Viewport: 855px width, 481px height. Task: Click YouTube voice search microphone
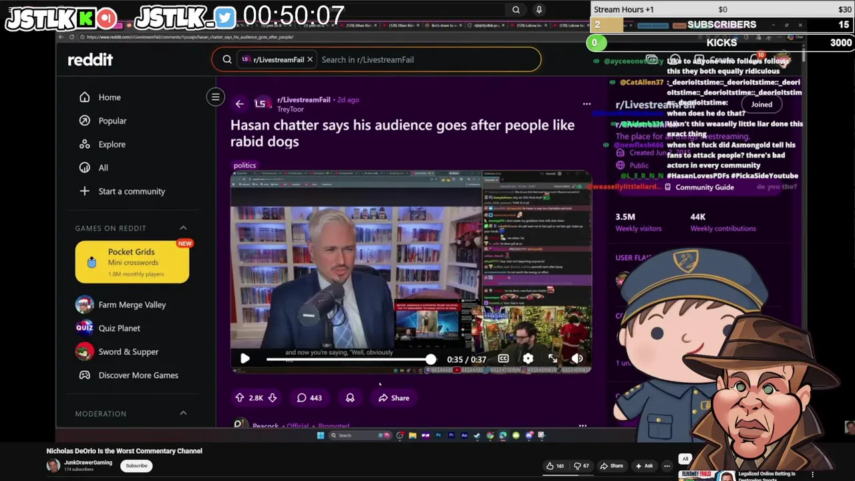pyautogui.click(x=539, y=9)
